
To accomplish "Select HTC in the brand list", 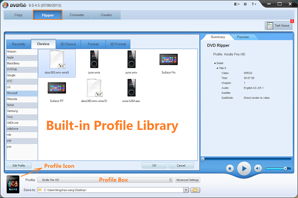I will 22,81.
